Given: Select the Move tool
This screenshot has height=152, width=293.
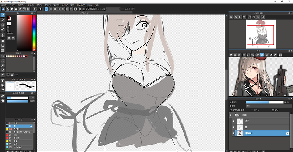Looking at the screenshot, I should tap(2, 35).
